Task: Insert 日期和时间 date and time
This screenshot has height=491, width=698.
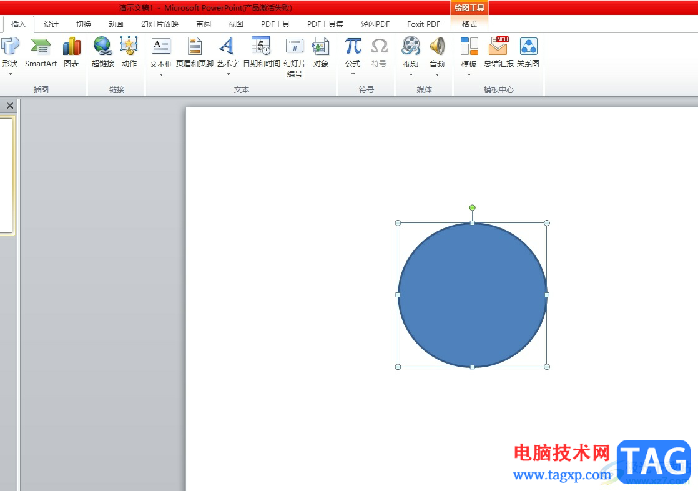Action: tap(262, 52)
